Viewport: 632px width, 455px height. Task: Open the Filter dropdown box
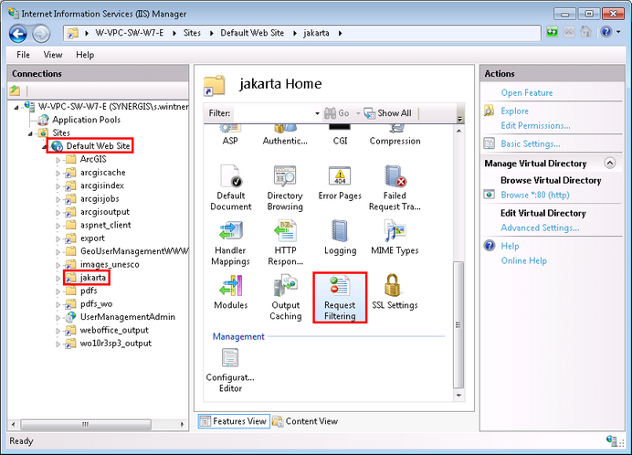tap(316, 113)
